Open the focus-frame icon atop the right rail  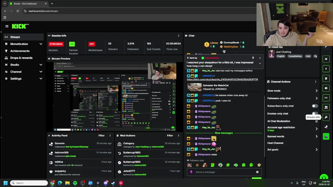click(326, 59)
